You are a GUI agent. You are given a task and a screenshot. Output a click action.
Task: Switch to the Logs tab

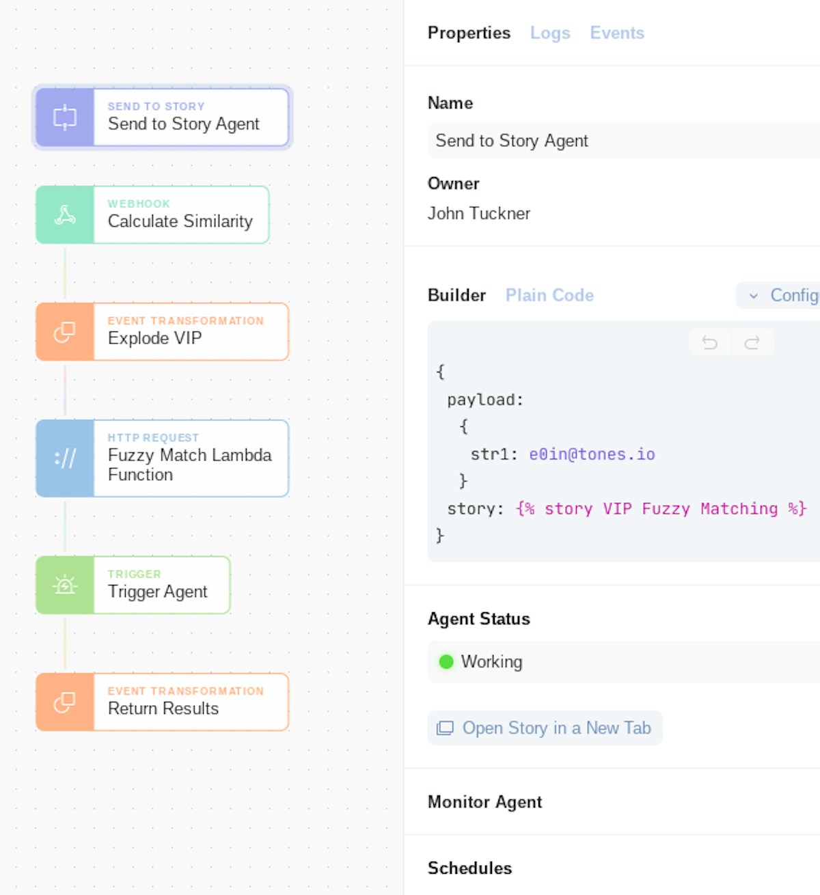(550, 33)
